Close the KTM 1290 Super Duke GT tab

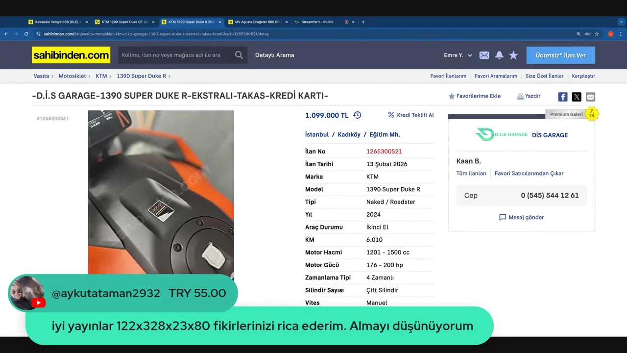coord(153,22)
